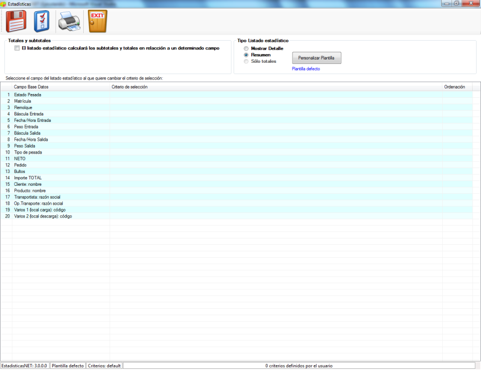Screen dimensions: 481x370
Task: Select the Matrícula field row
Action: 236,101
